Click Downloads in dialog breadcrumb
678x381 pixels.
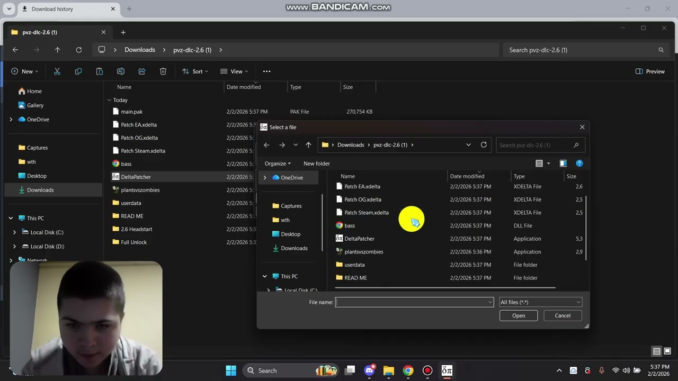351,145
